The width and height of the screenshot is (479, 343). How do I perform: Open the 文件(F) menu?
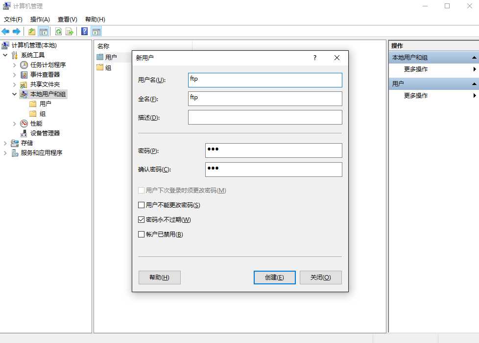click(x=13, y=20)
